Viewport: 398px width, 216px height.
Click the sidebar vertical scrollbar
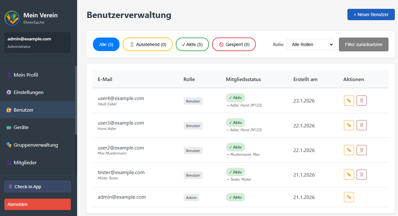(x=76, y=100)
